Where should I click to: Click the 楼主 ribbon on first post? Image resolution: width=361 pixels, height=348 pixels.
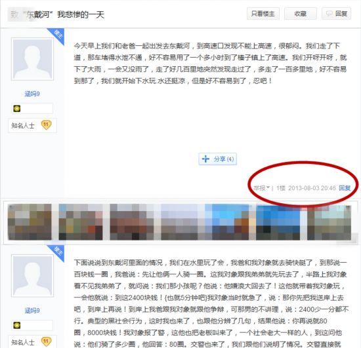57,35
